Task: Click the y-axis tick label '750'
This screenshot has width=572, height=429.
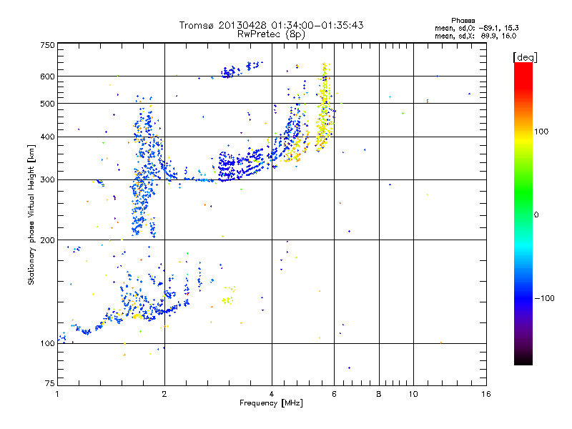Action: point(47,45)
